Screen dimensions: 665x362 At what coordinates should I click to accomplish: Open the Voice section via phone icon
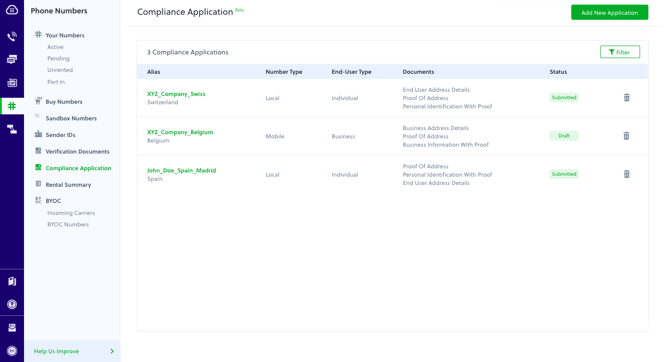[12, 36]
